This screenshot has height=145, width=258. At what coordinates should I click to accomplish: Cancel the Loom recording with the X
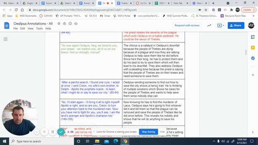[x=44, y=132]
